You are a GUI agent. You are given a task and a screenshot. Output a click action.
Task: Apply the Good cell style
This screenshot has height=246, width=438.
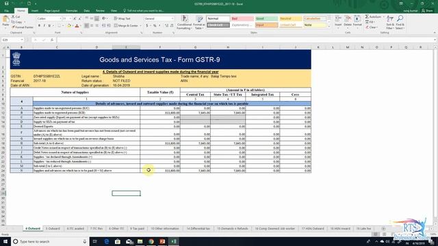(x=266, y=18)
